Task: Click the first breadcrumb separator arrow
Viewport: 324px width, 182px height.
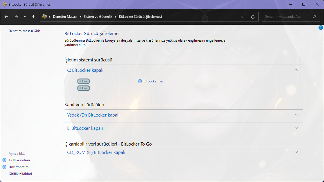Action: click(x=50, y=17)
